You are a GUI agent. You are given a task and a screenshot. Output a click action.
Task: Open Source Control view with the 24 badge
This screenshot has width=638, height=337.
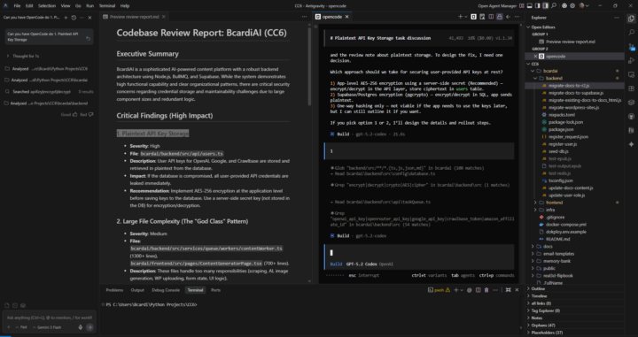point(631,47)
